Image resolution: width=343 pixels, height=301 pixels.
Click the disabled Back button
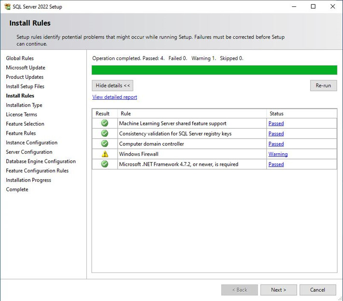tap(240, 290)
